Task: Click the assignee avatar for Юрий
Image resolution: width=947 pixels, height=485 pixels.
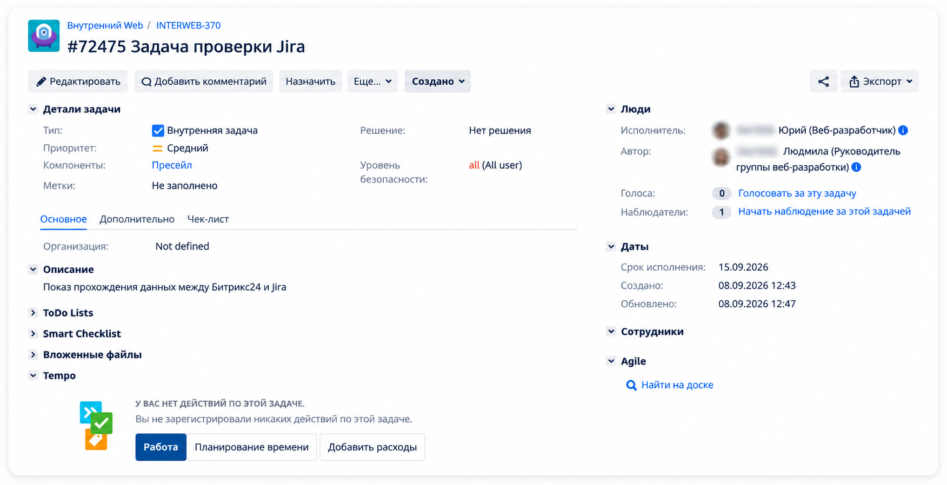Action: (721, 130)
